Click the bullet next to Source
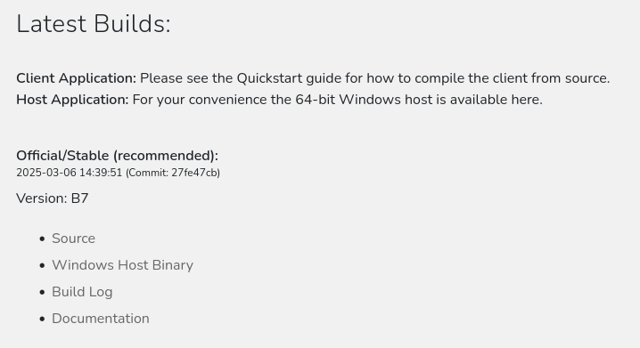Image resolution: width=640 pixels, height=348 pixels. (42, 239)
